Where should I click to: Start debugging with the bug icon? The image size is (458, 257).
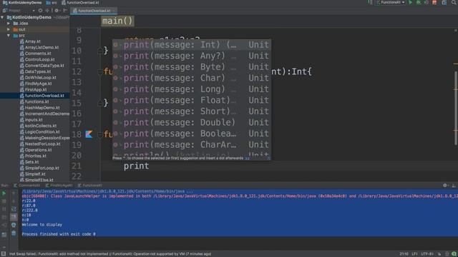pyautogui.click(x=418, y=3)
